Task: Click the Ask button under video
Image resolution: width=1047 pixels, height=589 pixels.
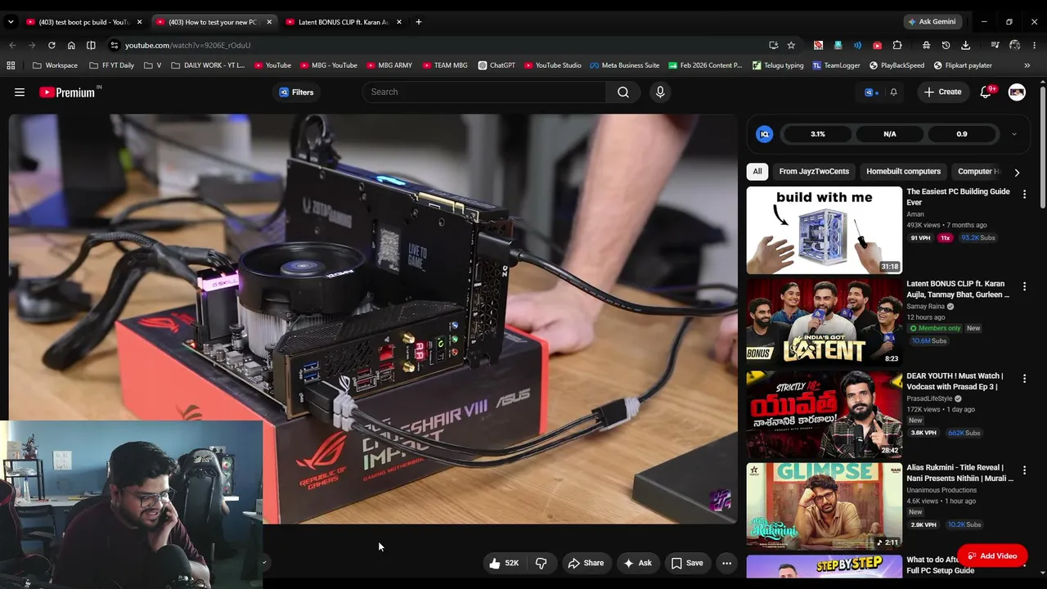Action: tap(637, 563)
